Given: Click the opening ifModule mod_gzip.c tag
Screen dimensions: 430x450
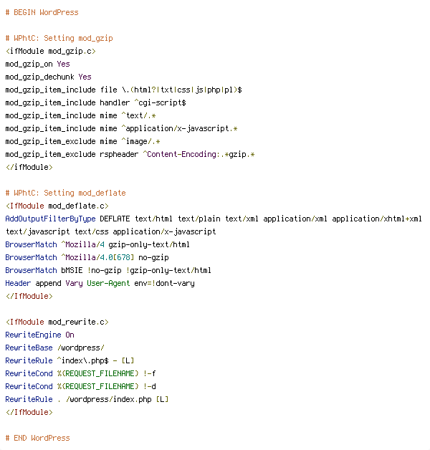Looking at the screenshot, I should [x=50, y=52].
